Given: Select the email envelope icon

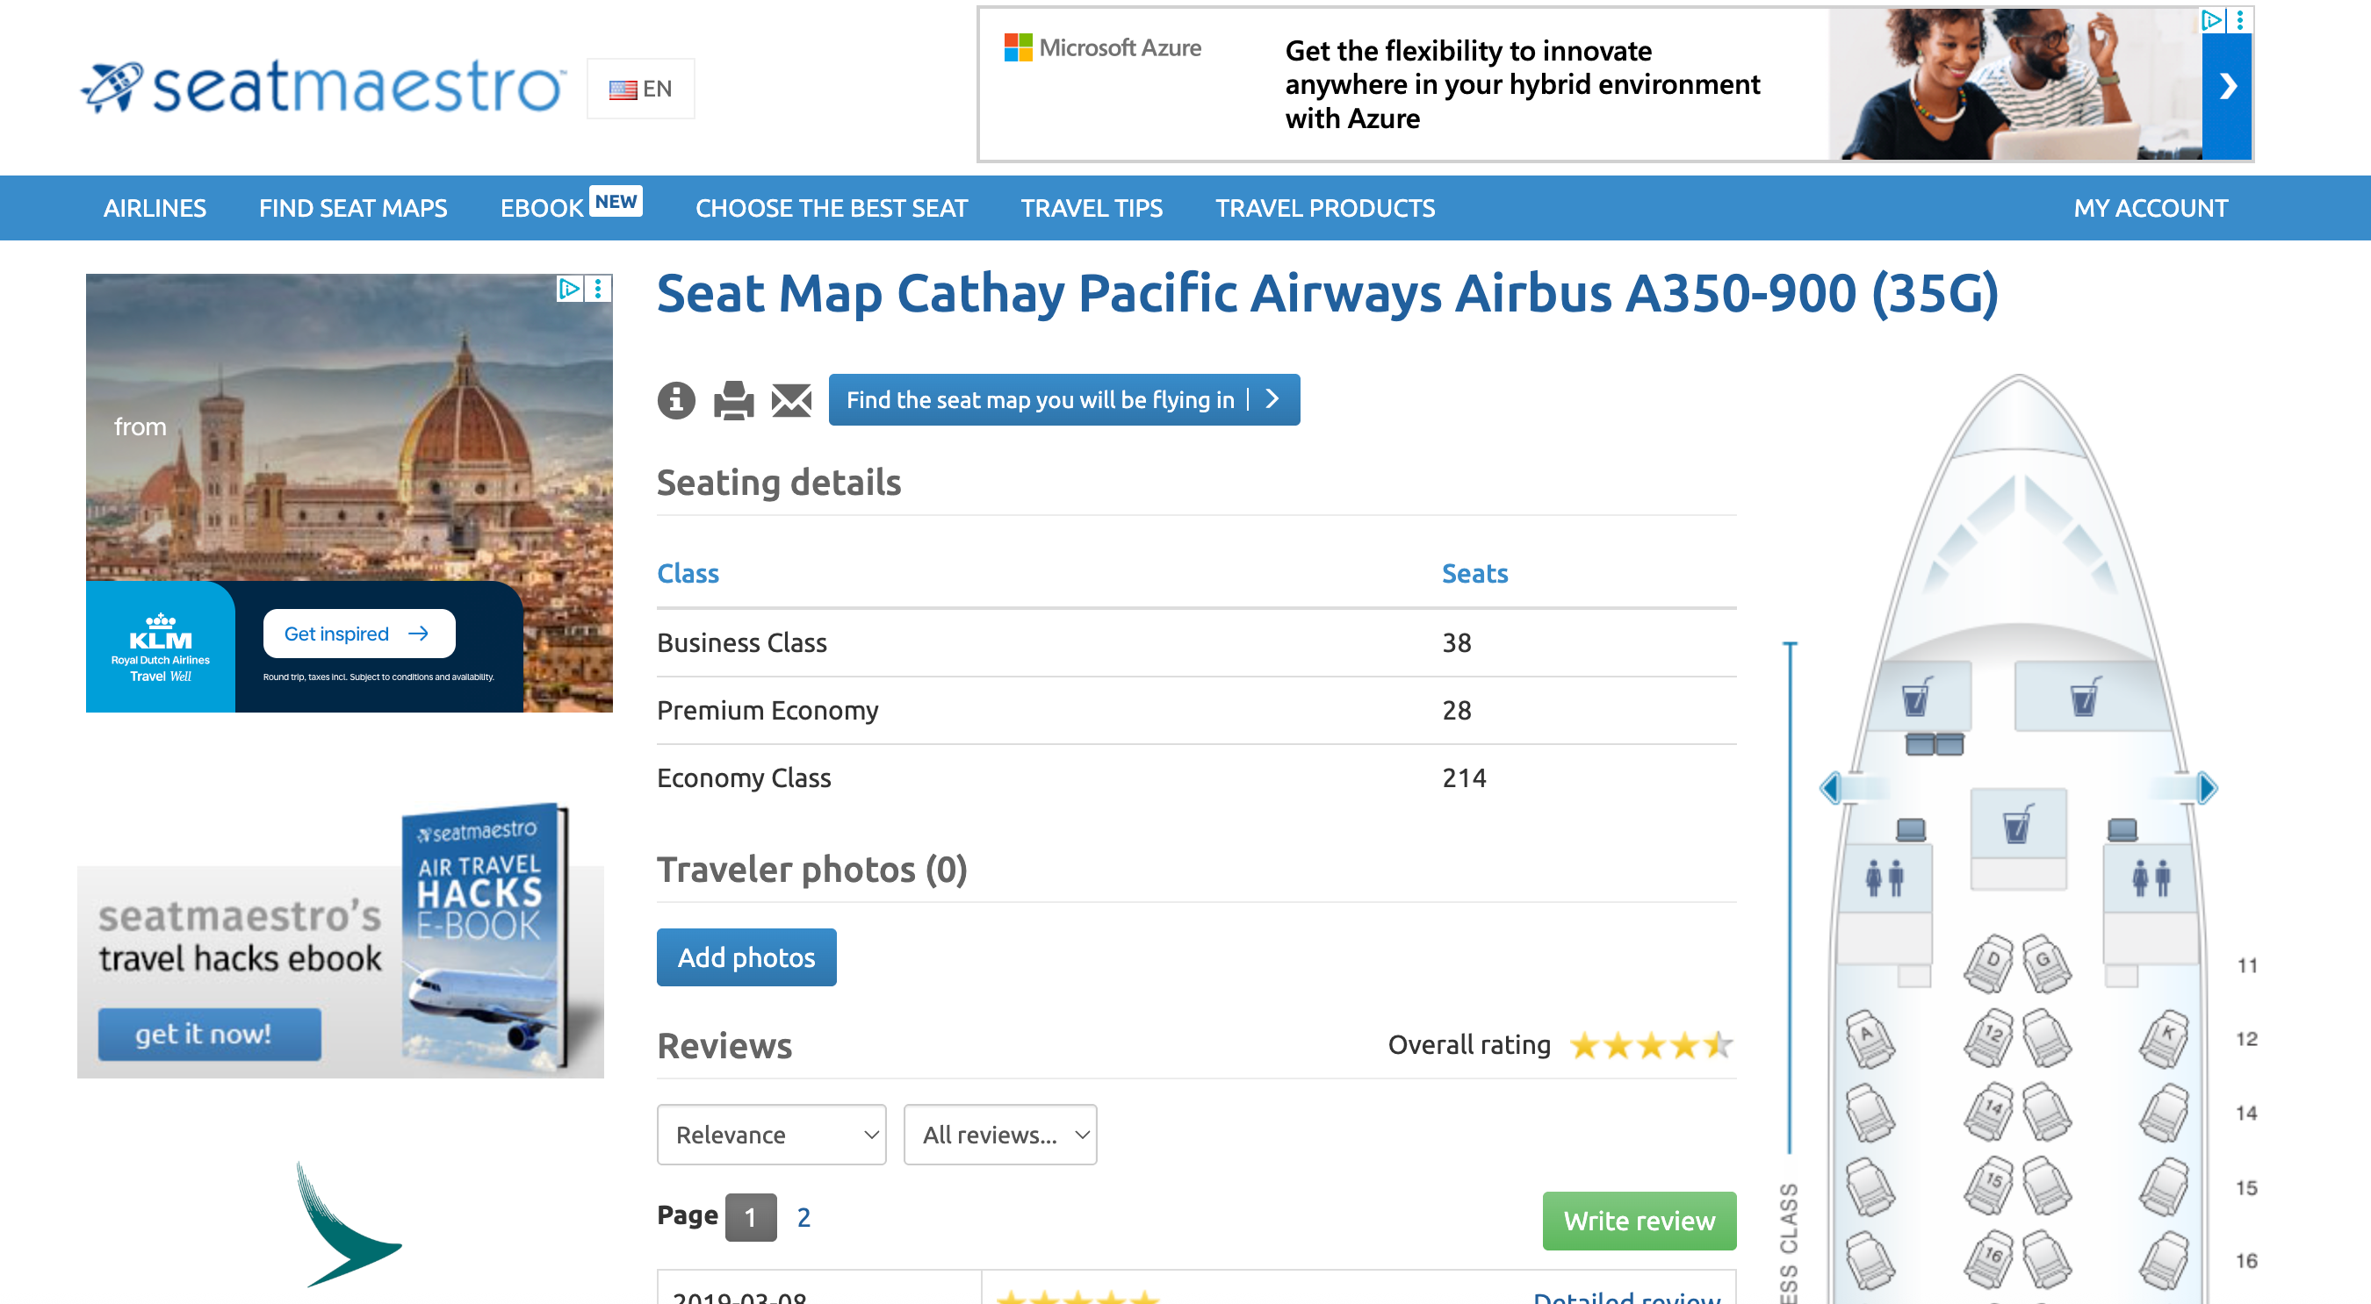Looking at the screenshot, I should point(789,400).
